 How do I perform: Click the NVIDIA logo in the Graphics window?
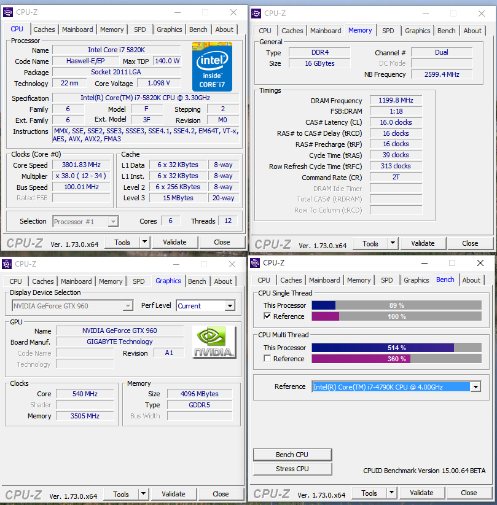(x=214, y=342)
